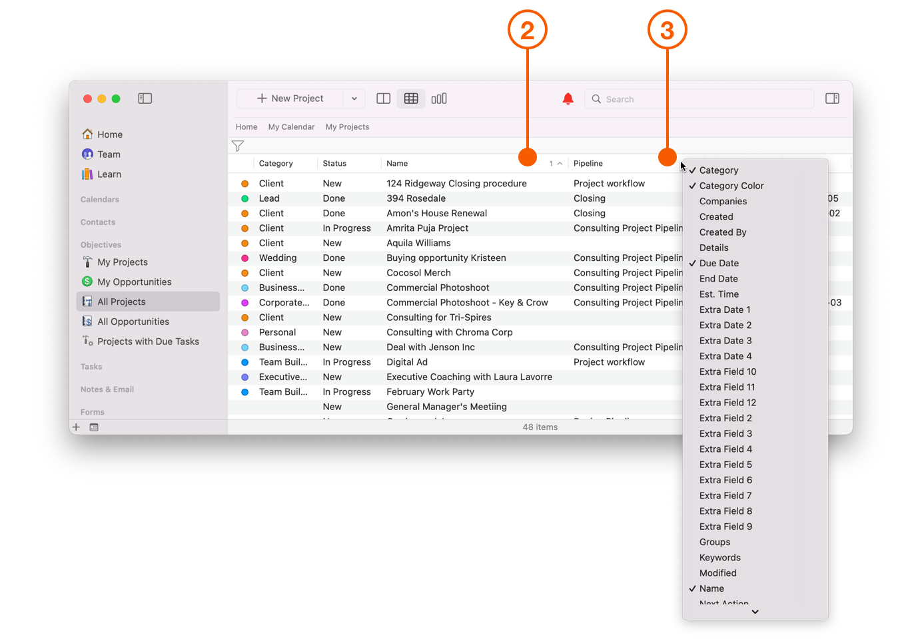Select My Opportunities in the sidebar
The width and height of the screenshot is (906, 639).
(x=134, y=282)
